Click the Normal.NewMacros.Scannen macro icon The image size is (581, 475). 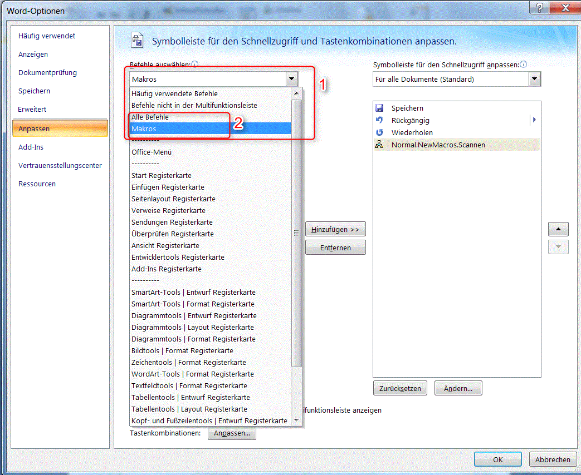[x=380, y=145]
